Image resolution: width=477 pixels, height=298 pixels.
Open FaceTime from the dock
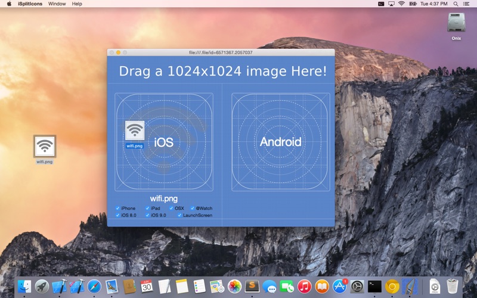[287, 287]
